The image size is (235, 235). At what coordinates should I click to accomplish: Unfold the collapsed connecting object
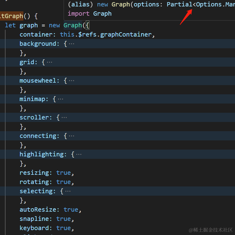click(71, 136)
